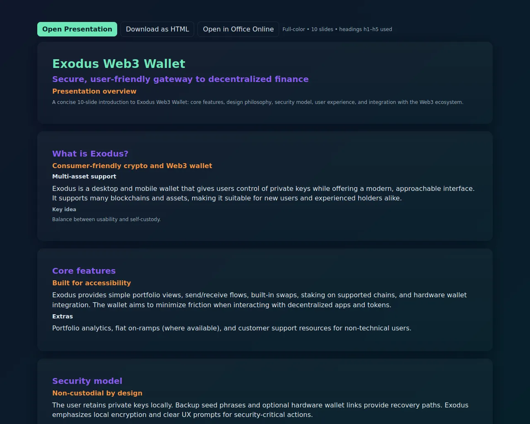Click the Presentation overview heading
Screen dimensions: 530x424
(94, 91)
